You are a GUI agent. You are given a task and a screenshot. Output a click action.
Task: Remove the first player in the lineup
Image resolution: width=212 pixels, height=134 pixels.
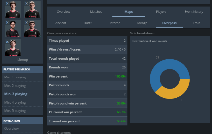(x=7, y=4)
